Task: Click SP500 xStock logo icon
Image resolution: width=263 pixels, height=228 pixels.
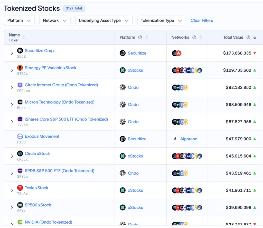Action: 20,205
